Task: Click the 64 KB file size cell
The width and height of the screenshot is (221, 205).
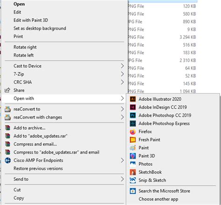Action: [190, 68]
